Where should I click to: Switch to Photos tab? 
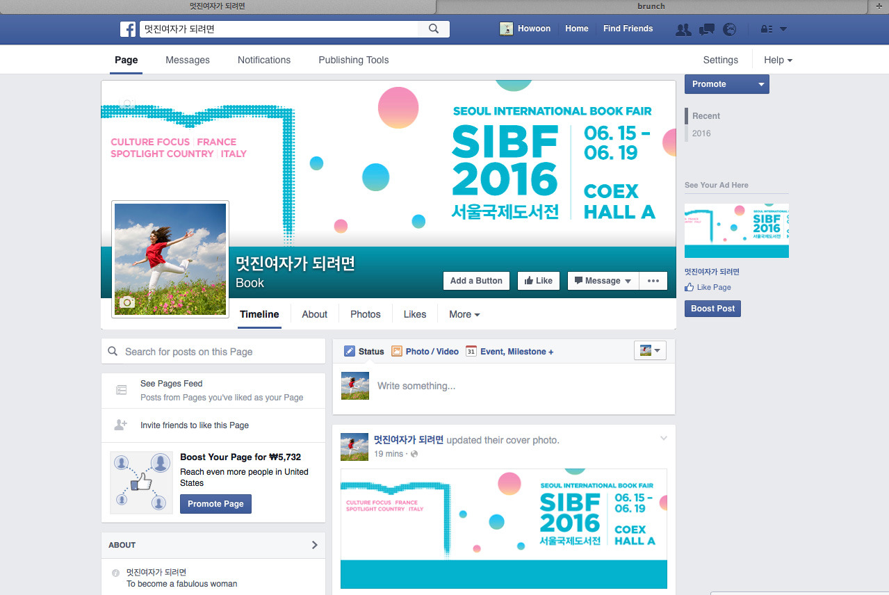click(x=366, y=314)
